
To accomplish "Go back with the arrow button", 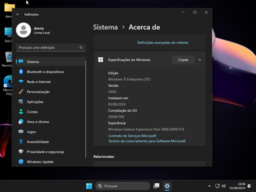I will point(18,14).
